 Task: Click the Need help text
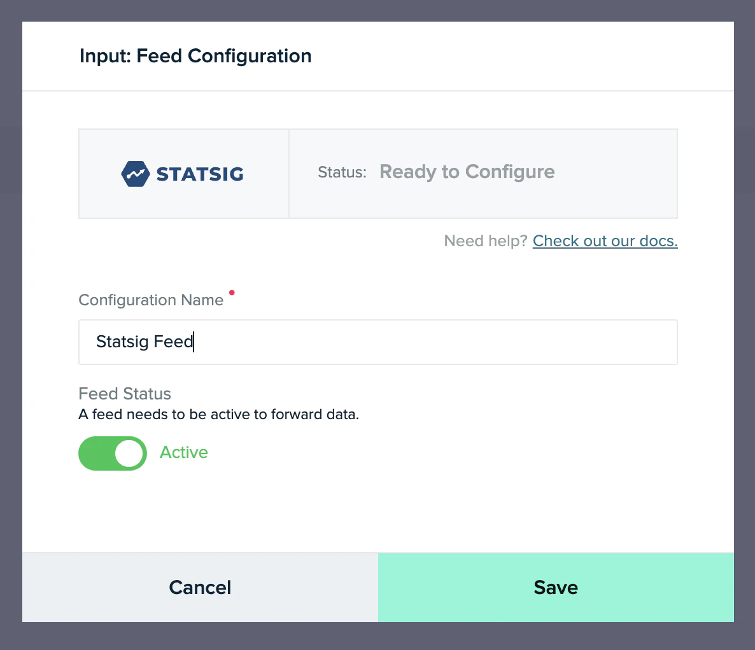coord(486,240)
